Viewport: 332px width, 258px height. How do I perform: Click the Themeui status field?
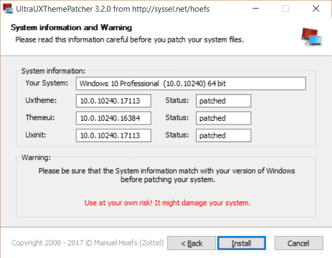[x=223, y=118]
